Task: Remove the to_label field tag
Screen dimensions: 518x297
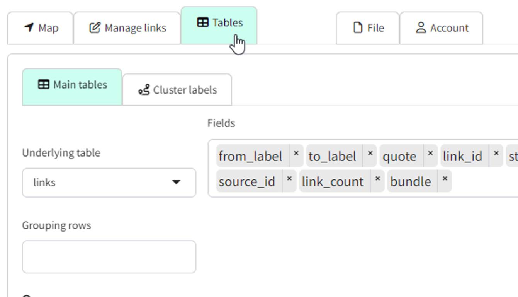Action: click(370, 153)
